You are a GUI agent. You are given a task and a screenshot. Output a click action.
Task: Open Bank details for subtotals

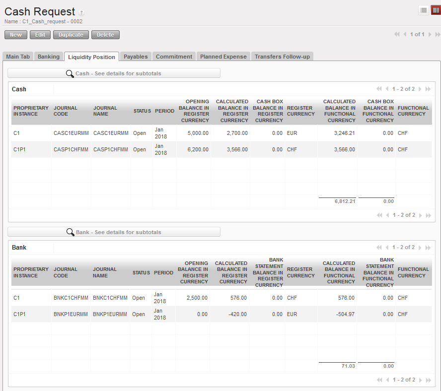coord(114,232)
